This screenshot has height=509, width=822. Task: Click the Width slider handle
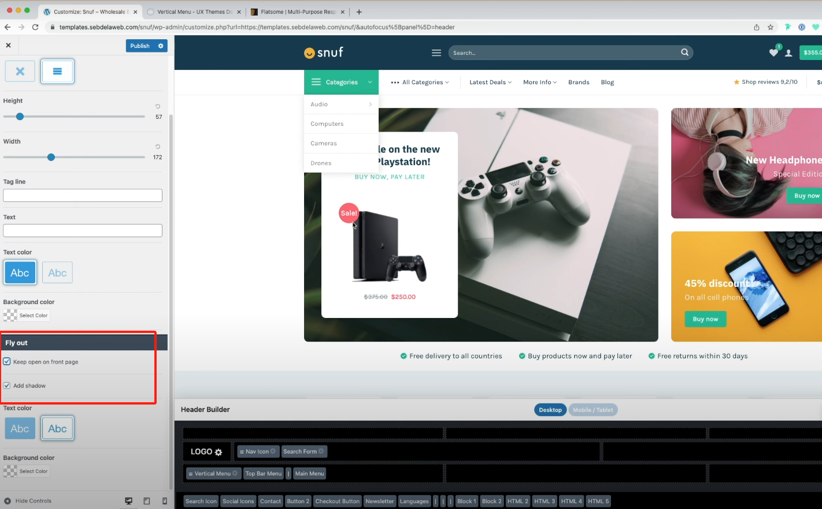(51, 157)
